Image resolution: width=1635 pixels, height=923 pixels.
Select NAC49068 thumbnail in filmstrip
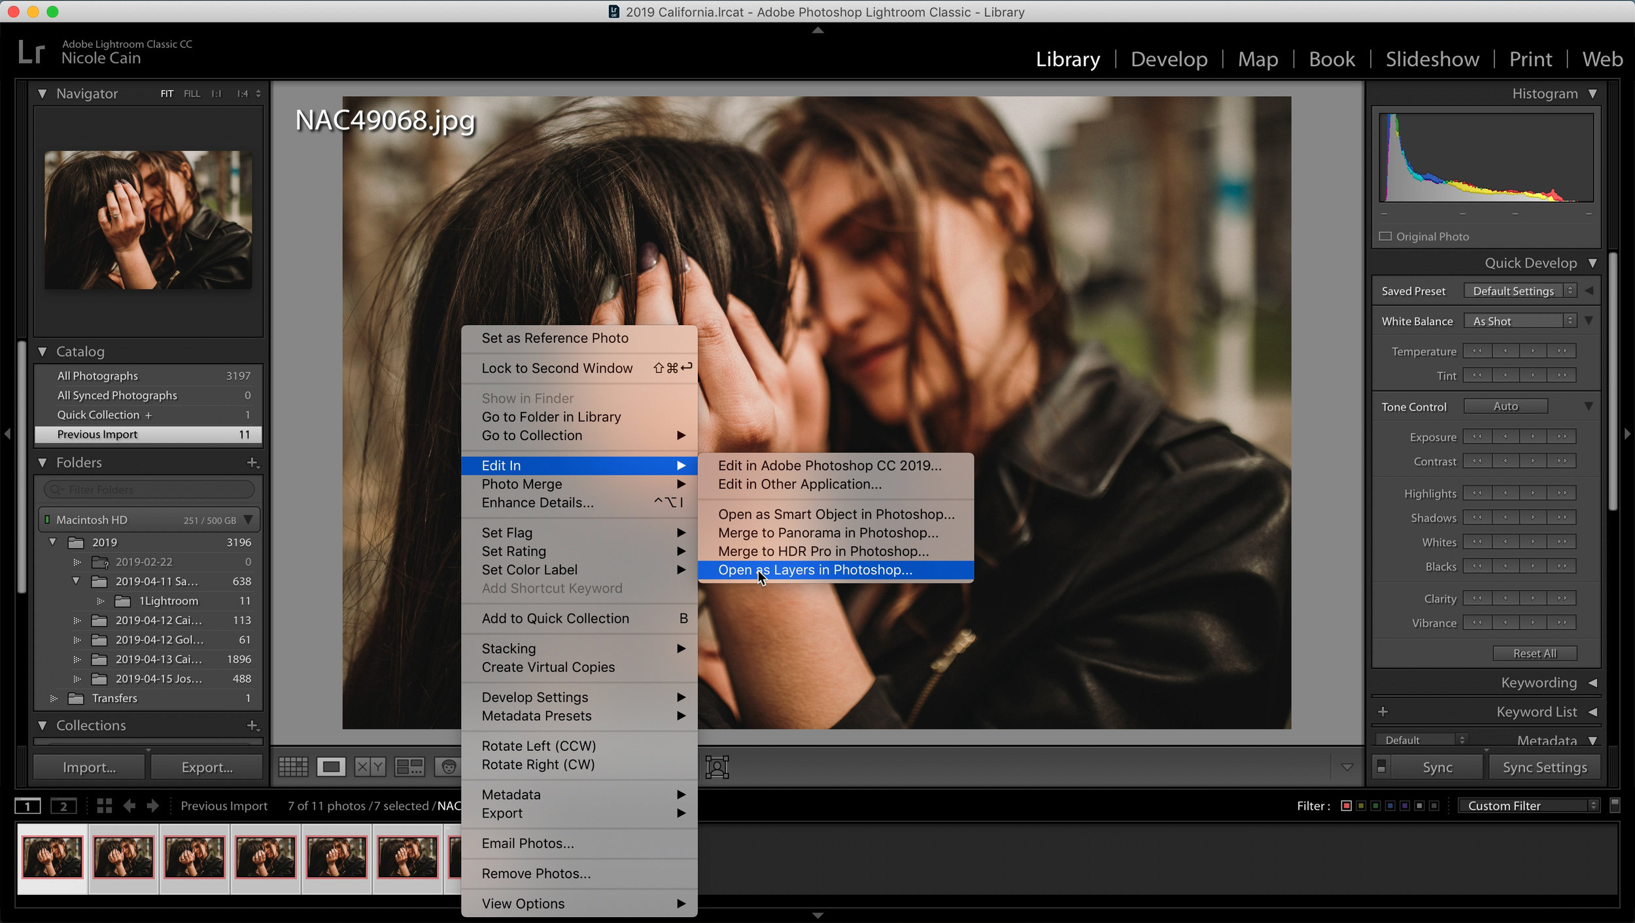[x=52, y=857]
